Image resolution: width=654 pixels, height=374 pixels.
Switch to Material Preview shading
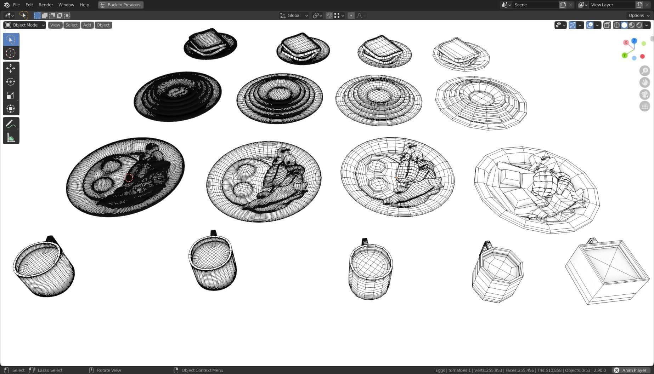(x=632, y=25)
